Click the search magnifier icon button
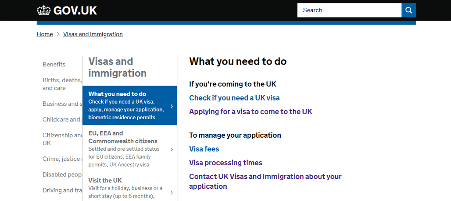Image resolution: width=451 pixels, height=201 pixels. 409,10
